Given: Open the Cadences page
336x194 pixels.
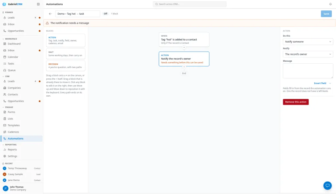Looking at the screenshot, I should [x=21, y=132].
